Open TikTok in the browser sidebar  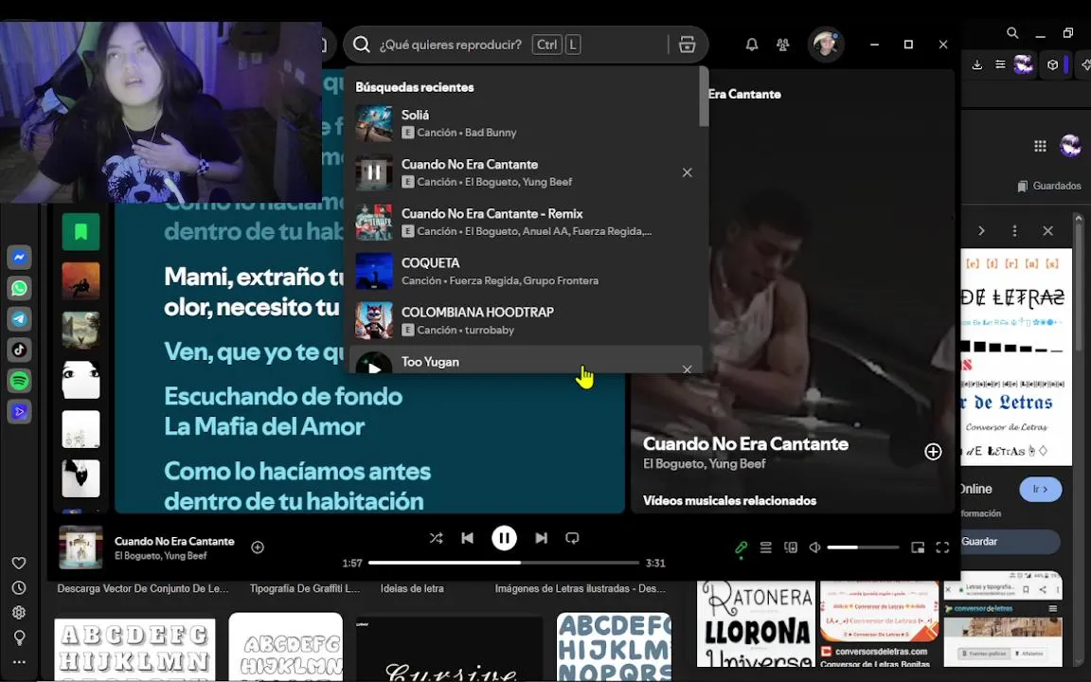tap(19, 350)
